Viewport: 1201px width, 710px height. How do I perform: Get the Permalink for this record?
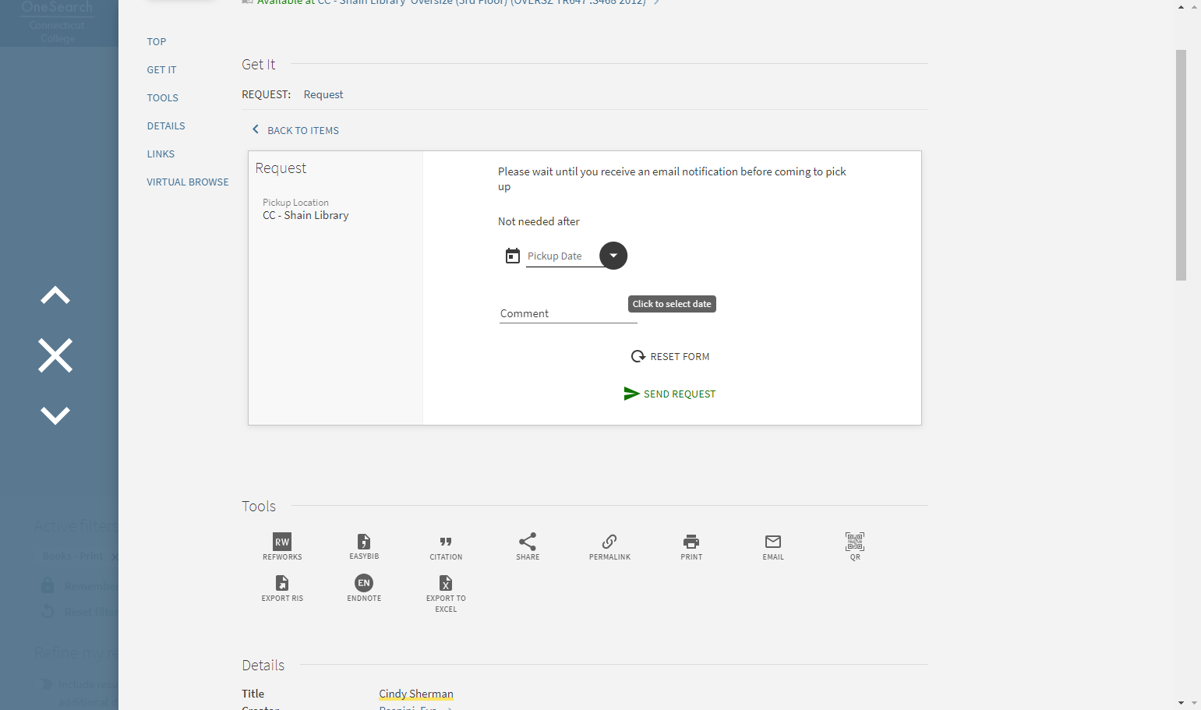[609, 546]
